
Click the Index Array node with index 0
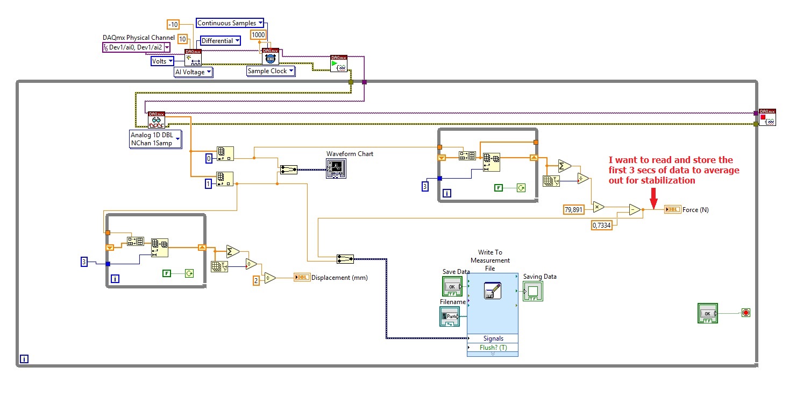click(x=225, y=153)
